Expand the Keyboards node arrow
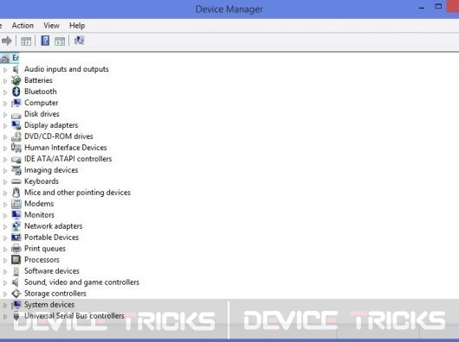Screen dimensions: 459x342 click(5, 182)
